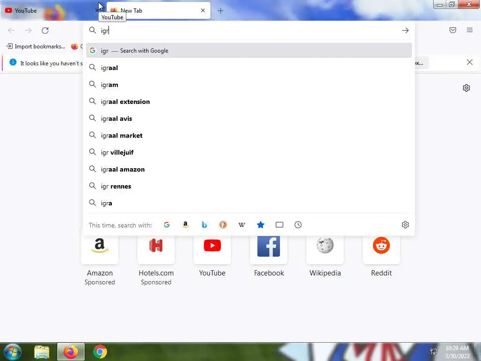
Task: Search this time with Amazon icon
Action: pyautogui.click(x=185, y=225)
